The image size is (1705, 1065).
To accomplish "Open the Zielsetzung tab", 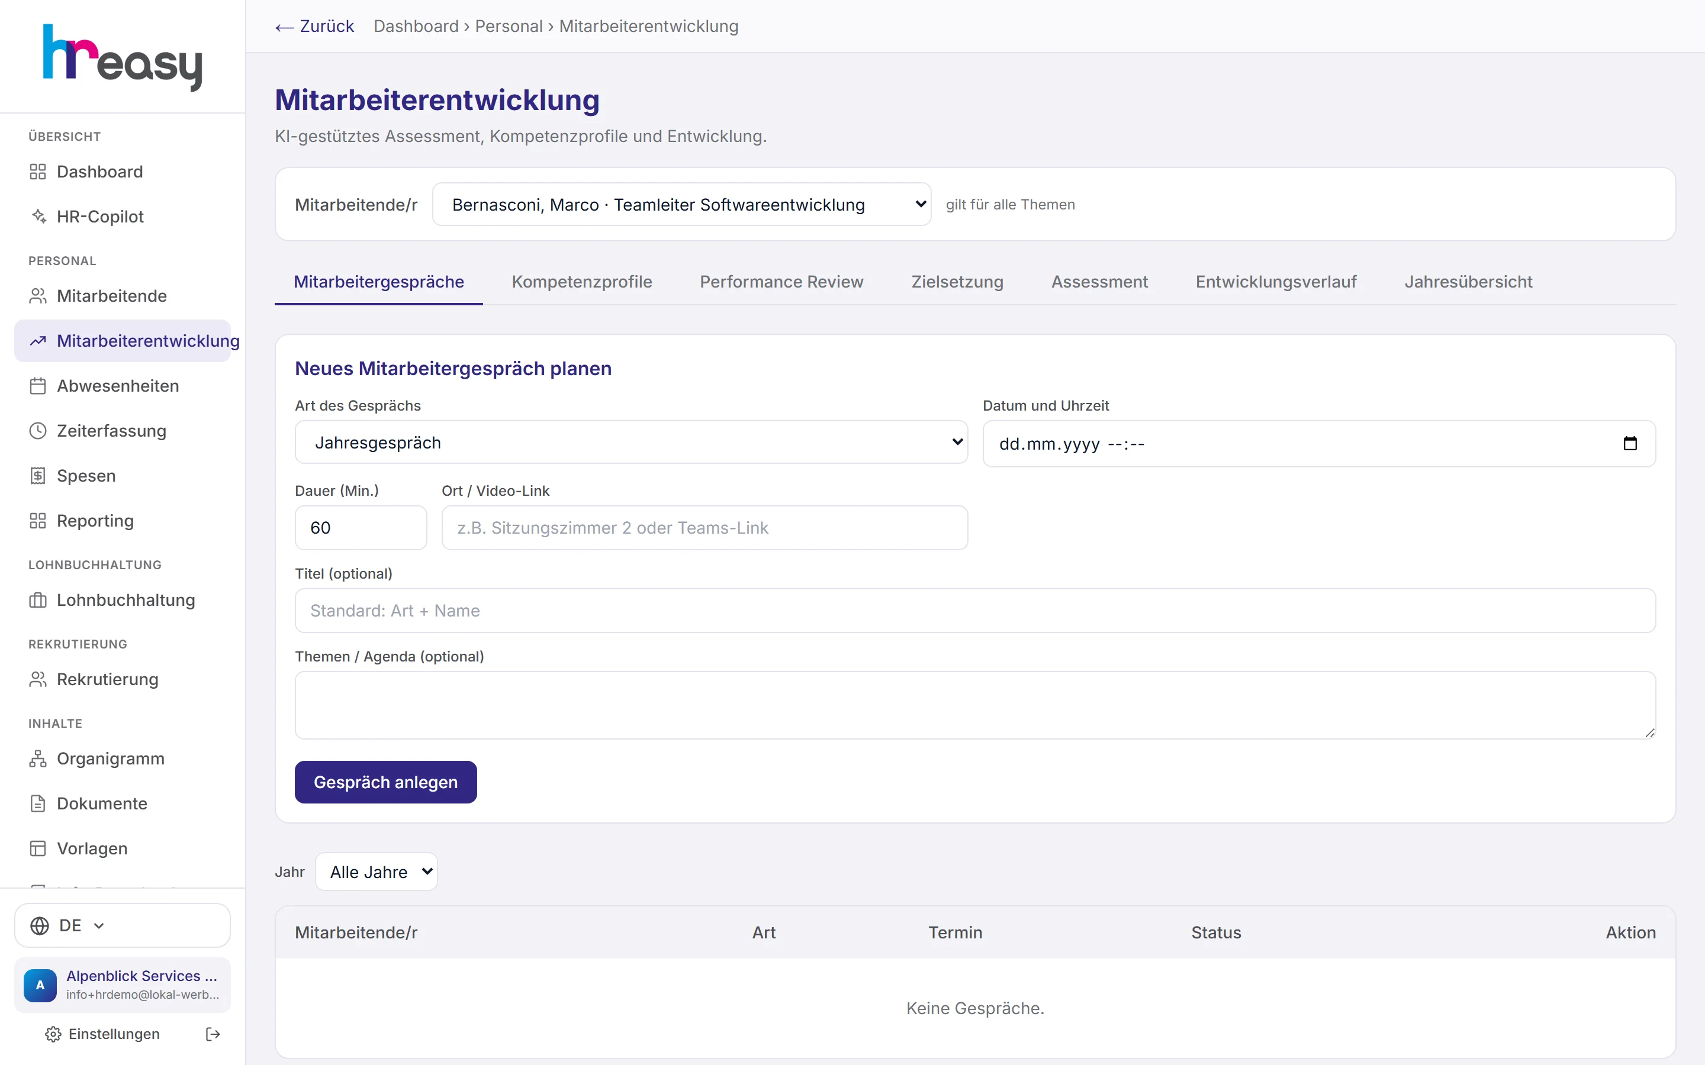I will [957, 282].
